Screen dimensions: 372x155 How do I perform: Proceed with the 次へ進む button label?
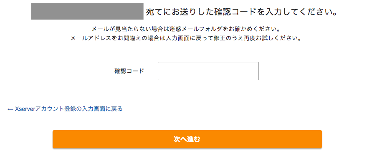tap(187, 139)
